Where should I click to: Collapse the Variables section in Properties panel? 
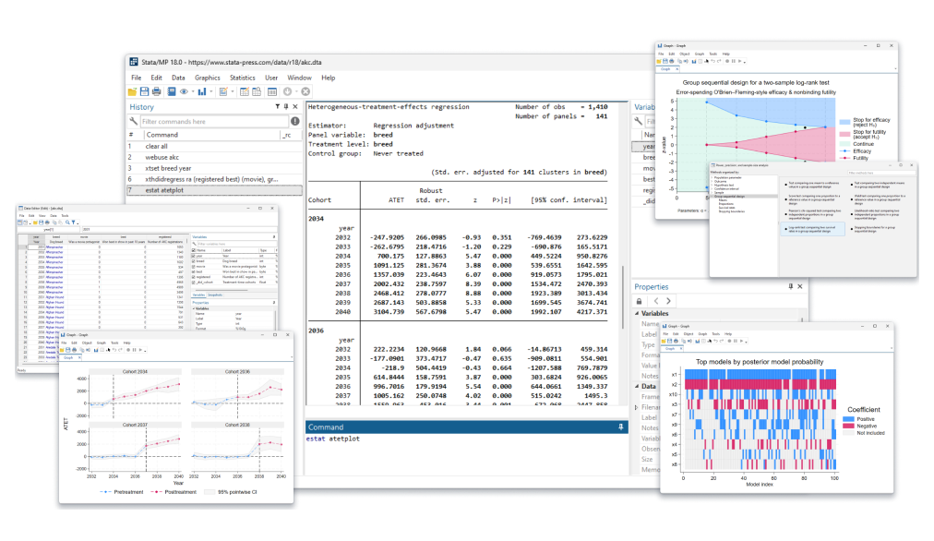coord(637,313)
